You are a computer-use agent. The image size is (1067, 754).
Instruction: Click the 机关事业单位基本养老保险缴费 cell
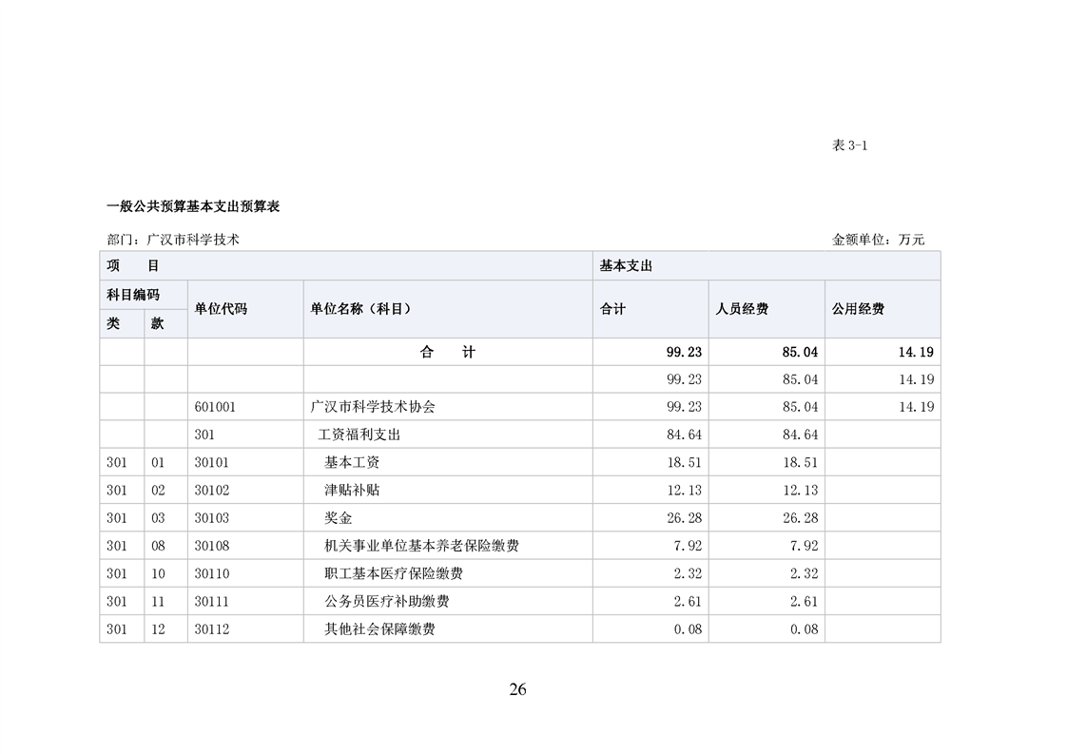[421, 546]
